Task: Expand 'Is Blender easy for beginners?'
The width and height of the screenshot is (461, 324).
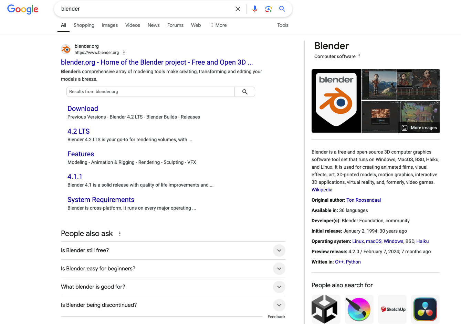Action: point(279,269)
